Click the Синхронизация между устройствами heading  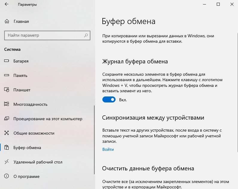pyautogui.click(x=153, y=118)
